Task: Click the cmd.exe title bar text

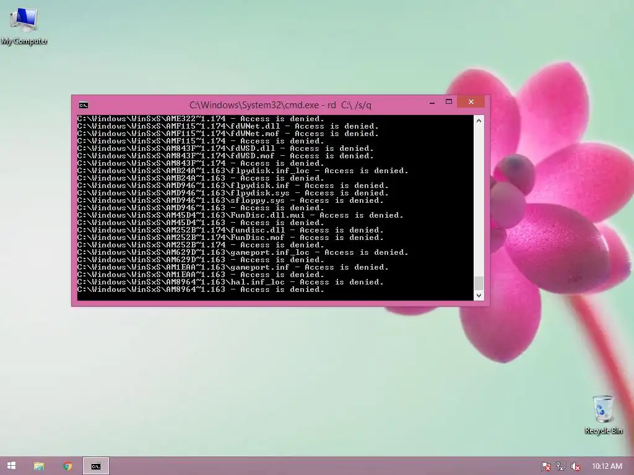Action: coord(280,105)
